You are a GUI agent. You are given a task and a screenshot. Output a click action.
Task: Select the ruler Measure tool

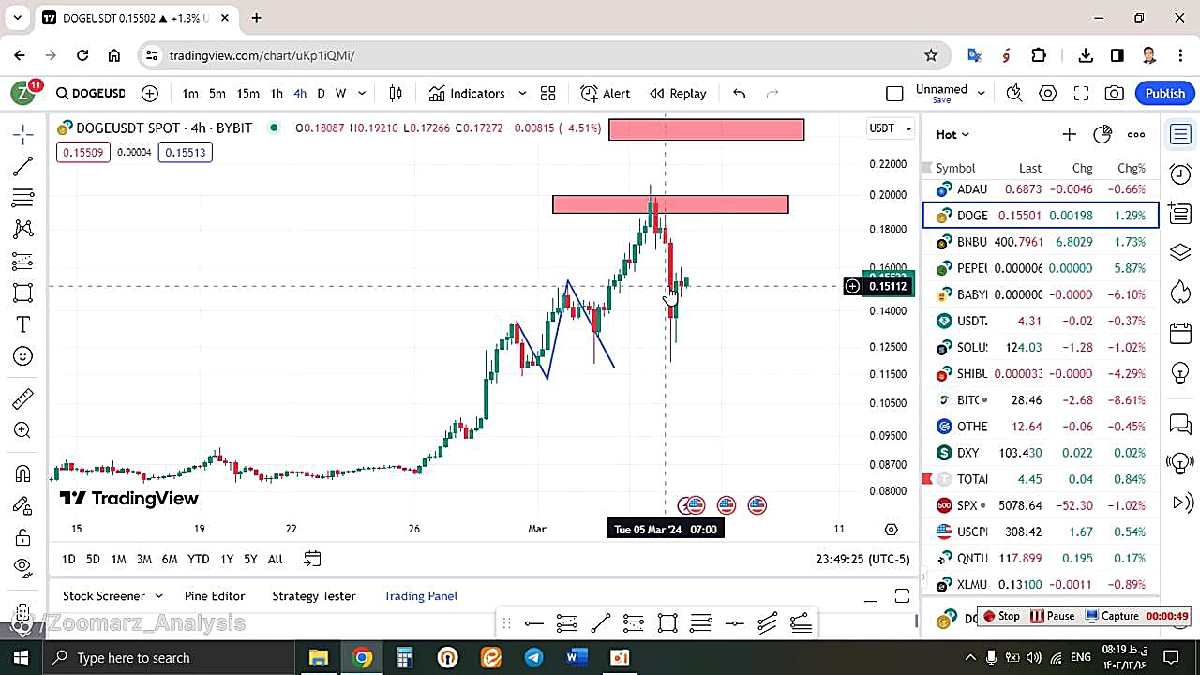23,398
